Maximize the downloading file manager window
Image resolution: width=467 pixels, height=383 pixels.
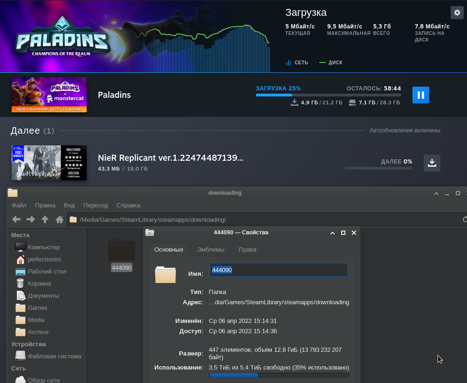point(458,193)
